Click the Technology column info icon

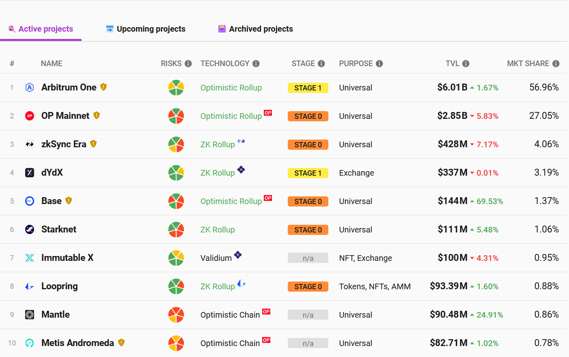256,64
